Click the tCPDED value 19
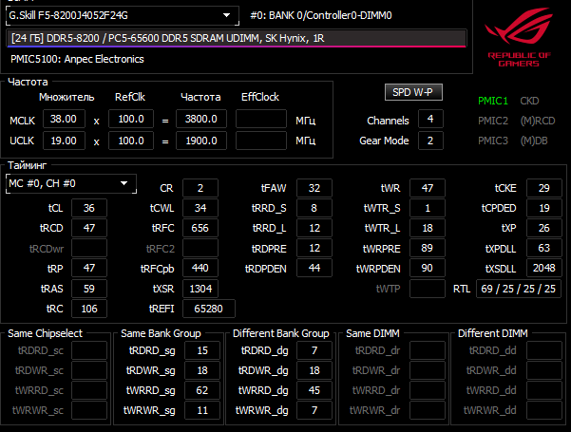The image size is (571, 432). pos(544,208)
